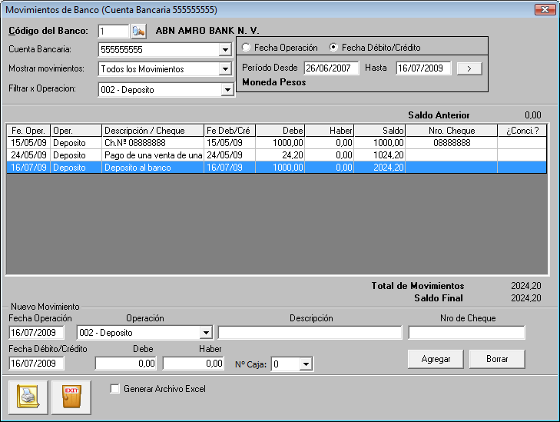560x422 pixels.
Task: Click the Descripción input field
Action: pyautogui.click(x=310, y=333)
